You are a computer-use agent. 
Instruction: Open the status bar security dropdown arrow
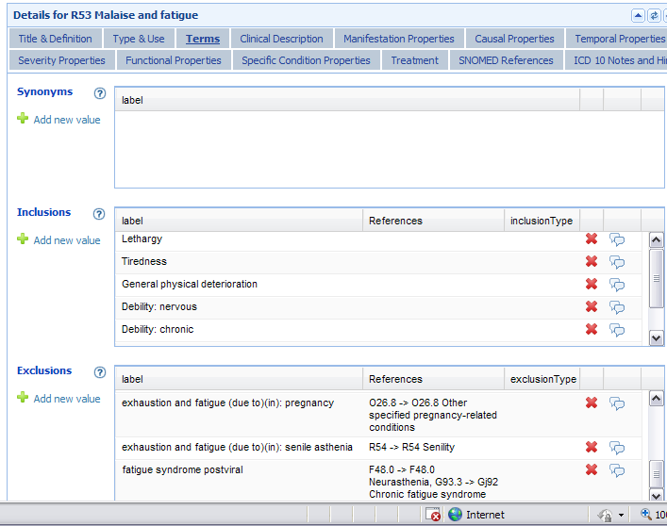621,515
